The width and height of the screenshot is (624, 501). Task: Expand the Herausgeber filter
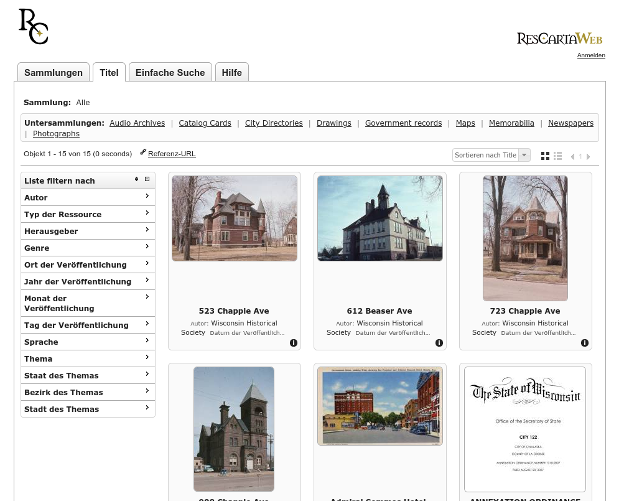[x=88, y=231]
